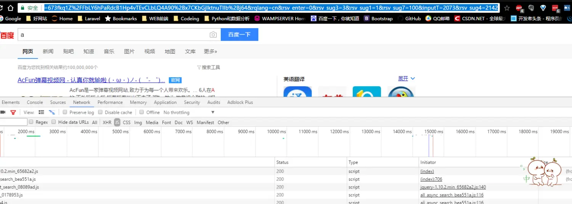Switch to large request rows view icon

coord(42,112)
